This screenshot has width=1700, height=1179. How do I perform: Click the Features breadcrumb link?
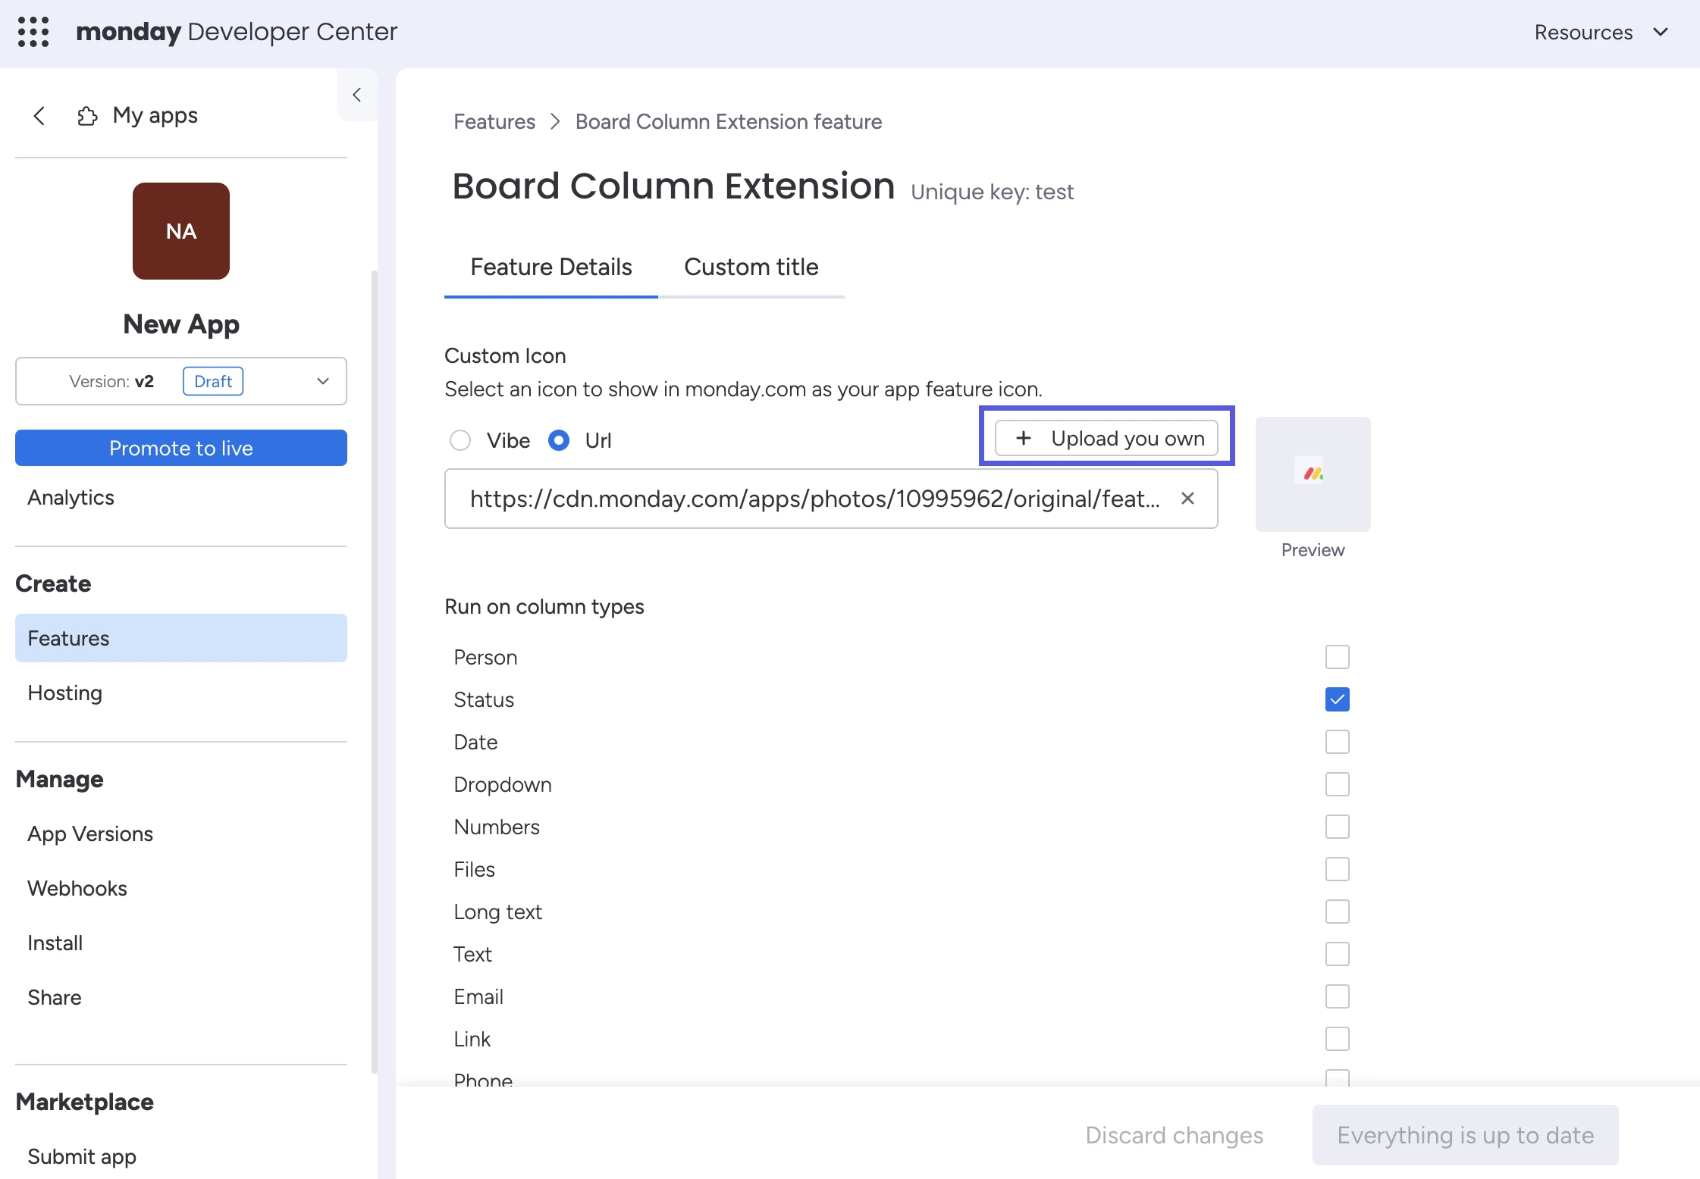[494, 121]
